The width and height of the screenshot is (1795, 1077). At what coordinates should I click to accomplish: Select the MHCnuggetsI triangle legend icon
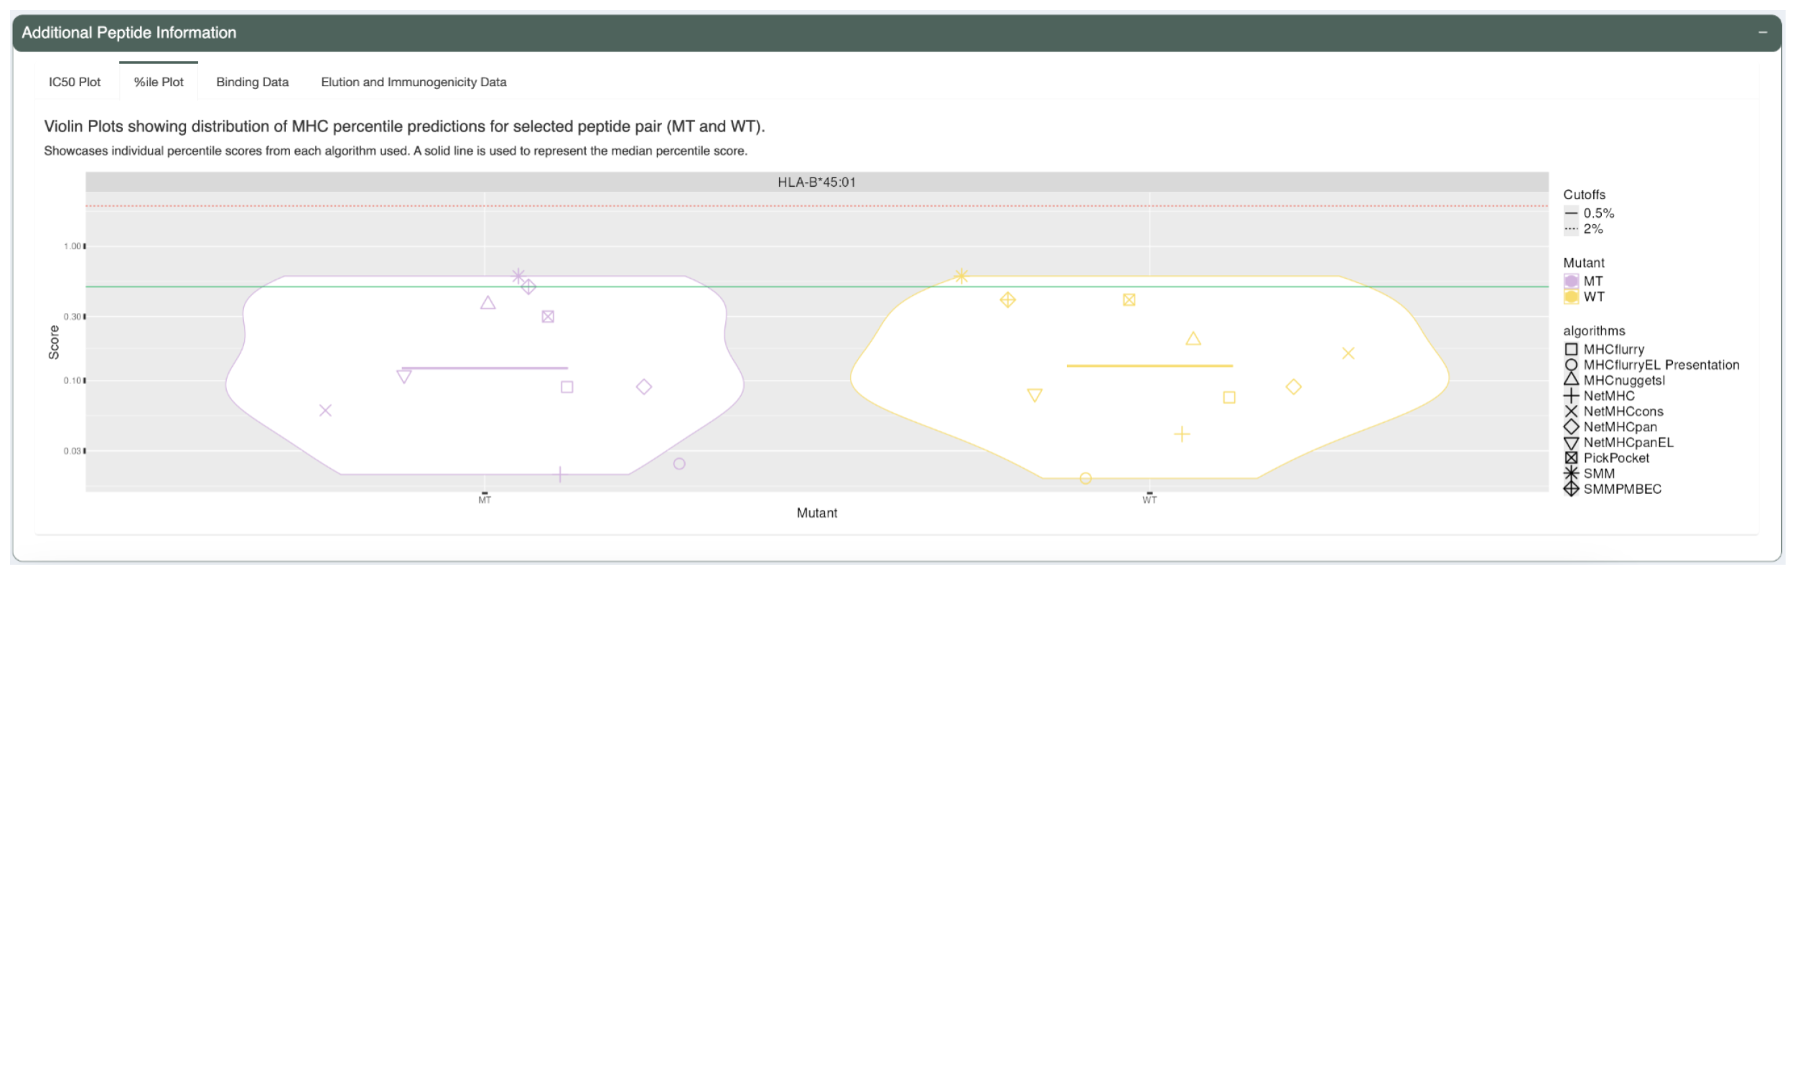(1572, 380)
